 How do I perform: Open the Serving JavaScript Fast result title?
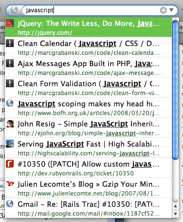pos(88,144)
